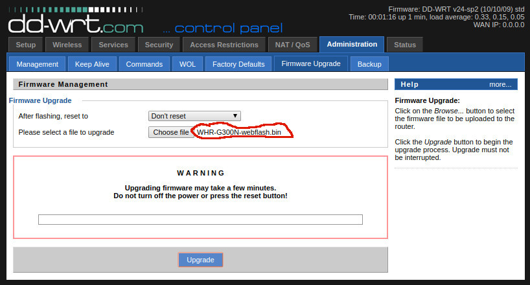Open the Commands sub-tab
The height and width of the screenshot is (285, 530).
point(144,64)
